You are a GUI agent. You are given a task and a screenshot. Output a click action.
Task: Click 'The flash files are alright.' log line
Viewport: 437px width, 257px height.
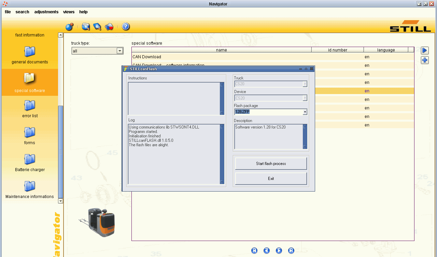[149, 145]
